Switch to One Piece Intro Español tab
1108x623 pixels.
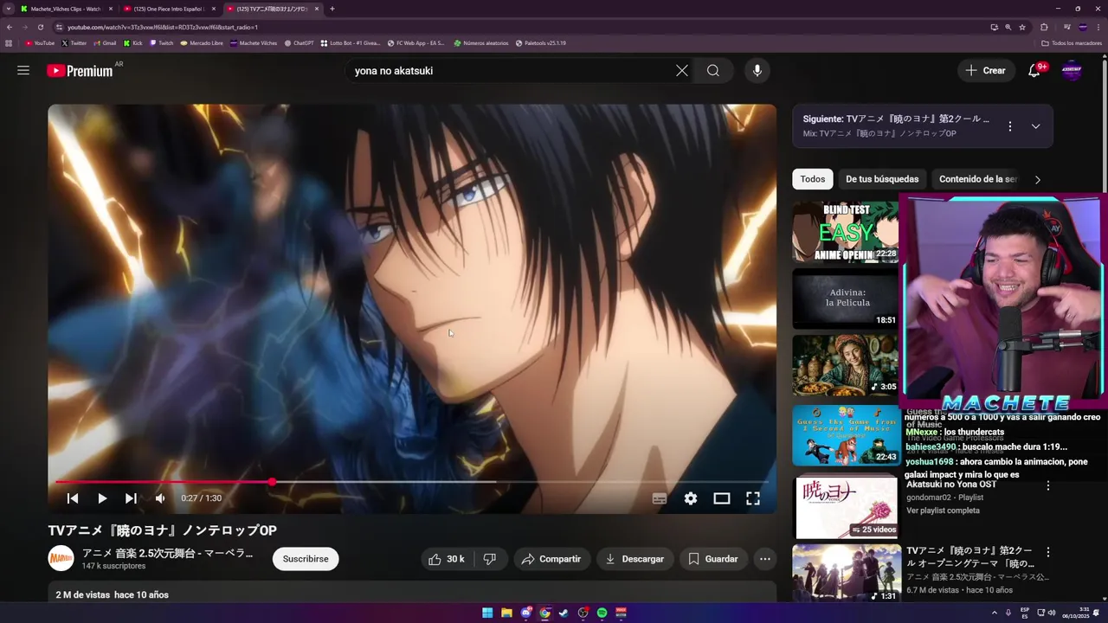169,9
